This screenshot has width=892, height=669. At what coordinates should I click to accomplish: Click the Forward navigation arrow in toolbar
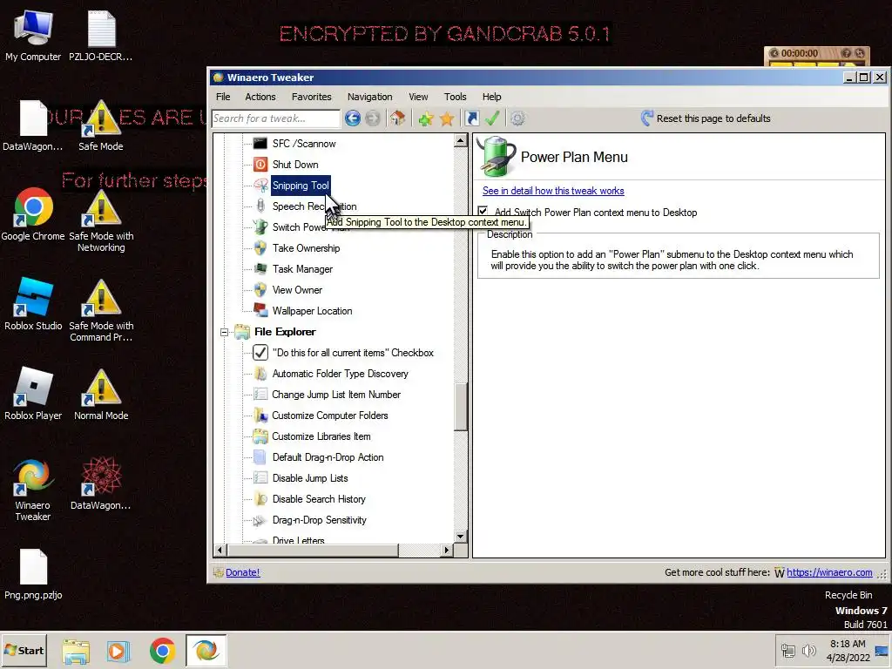pyautogui.click(x=373, y=118)
